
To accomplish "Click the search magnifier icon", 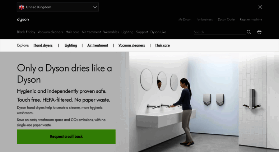I will pos(249,32).
